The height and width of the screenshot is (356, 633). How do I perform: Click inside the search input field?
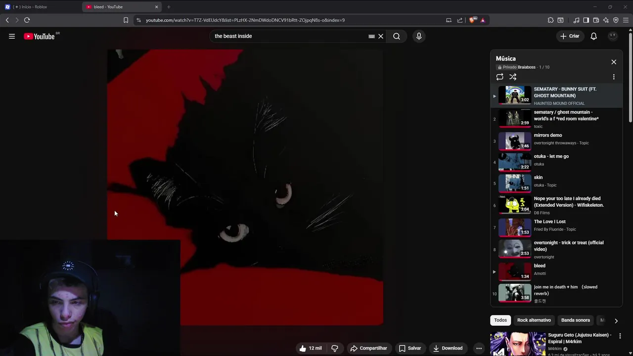tap(289, 36)
